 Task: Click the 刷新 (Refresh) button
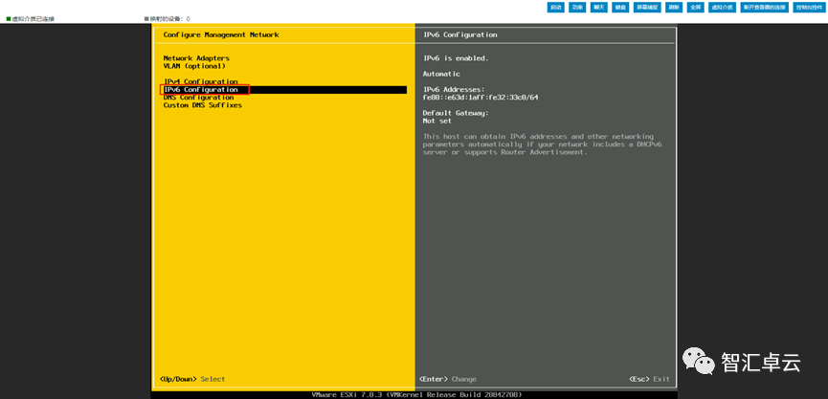pyautogui.click(x=673, y=8)
